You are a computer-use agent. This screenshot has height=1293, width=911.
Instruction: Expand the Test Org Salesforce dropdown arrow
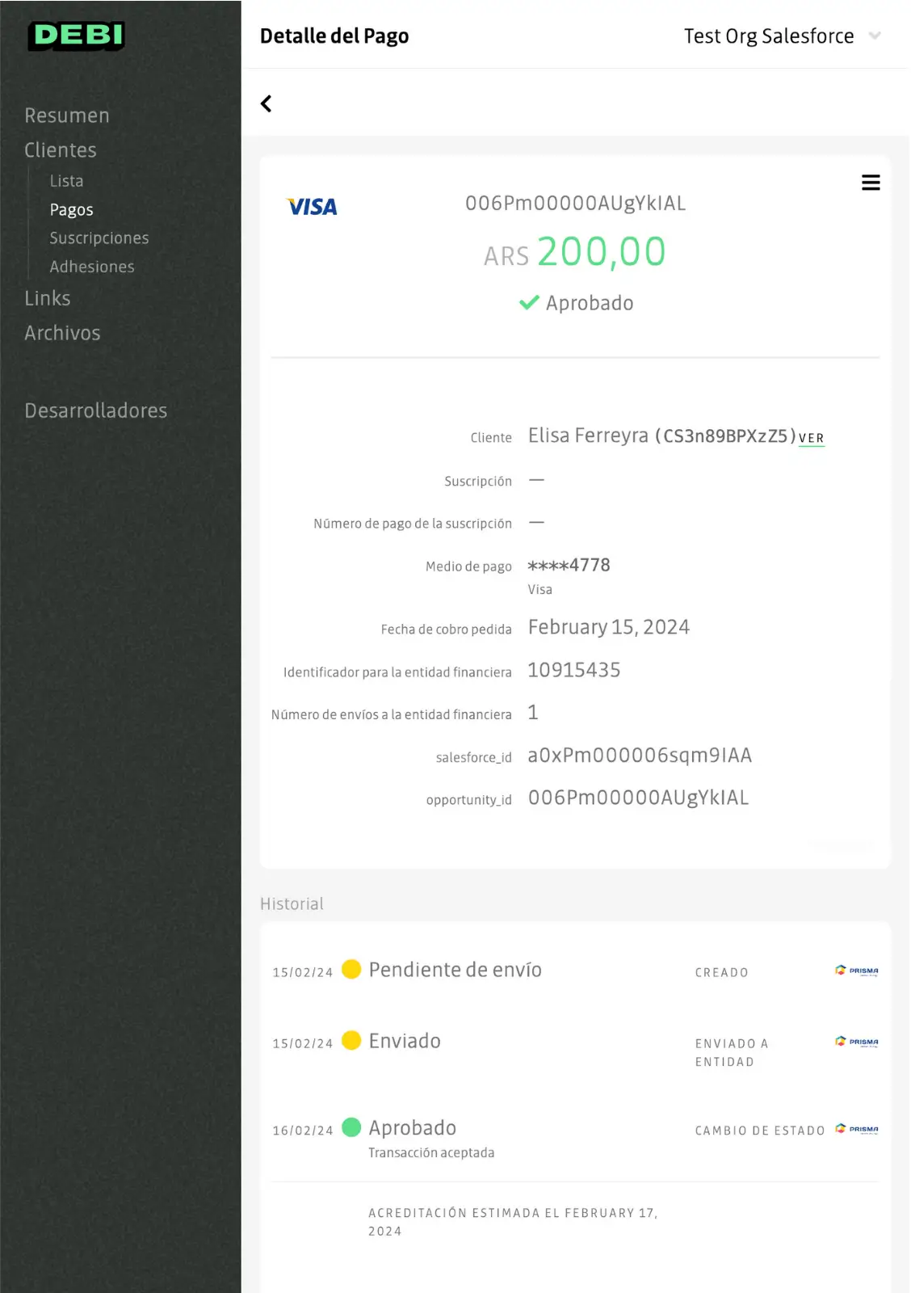pos(875,36)
